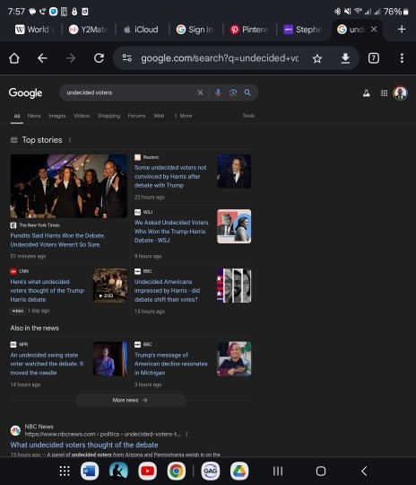Screen dimensions: 416x485
Task: Select the Videos search filter
Action: [82, 116]
